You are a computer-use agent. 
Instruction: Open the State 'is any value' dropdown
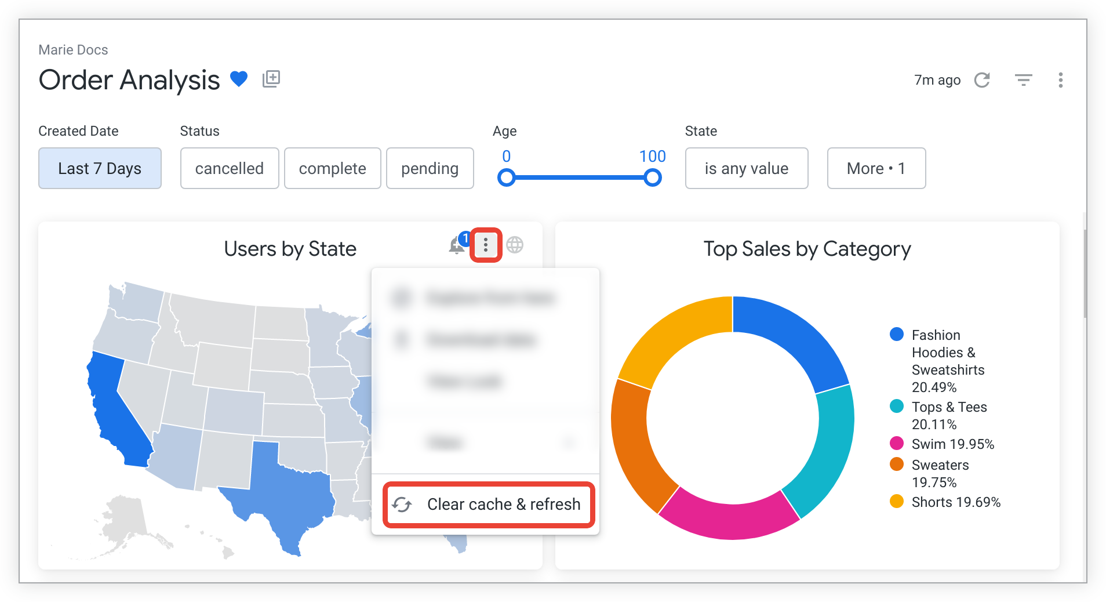point(746,168)
